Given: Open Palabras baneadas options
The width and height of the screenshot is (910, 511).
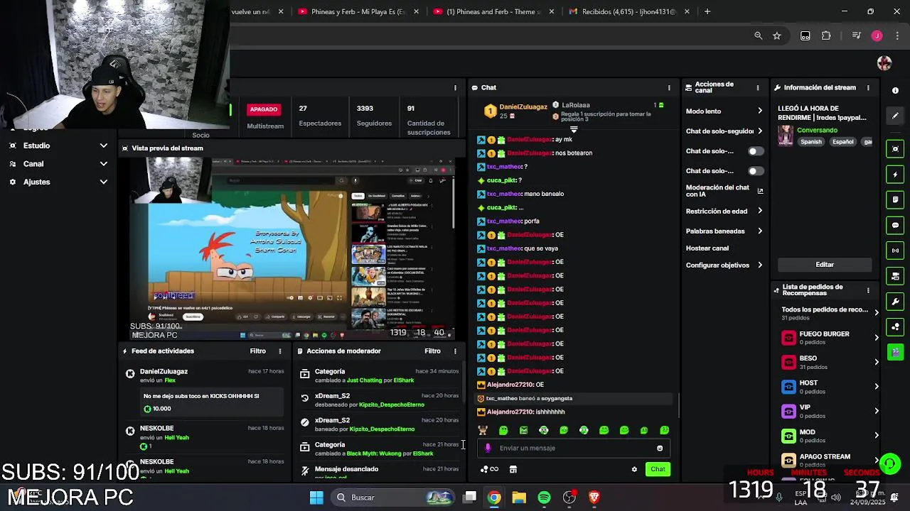Looking at the screenshot, I should (724, 231).
